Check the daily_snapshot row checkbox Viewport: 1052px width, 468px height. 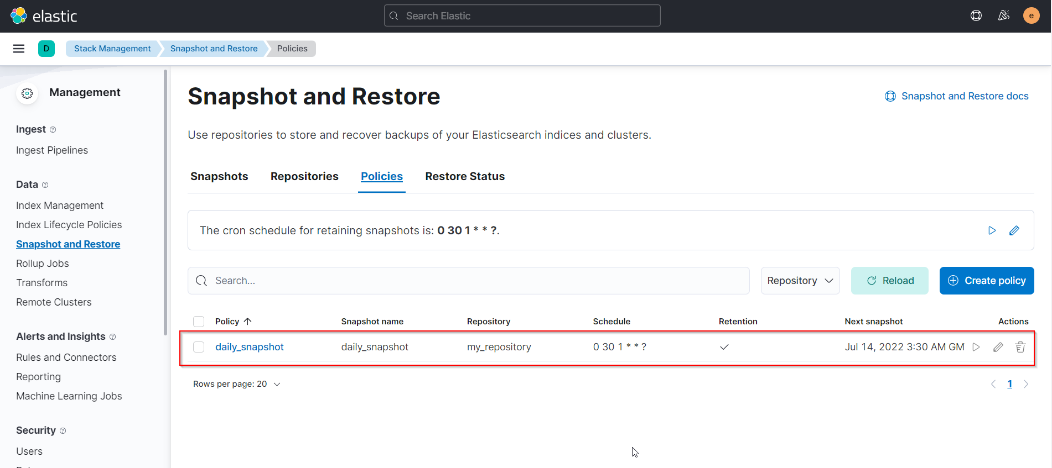point(199,347)
